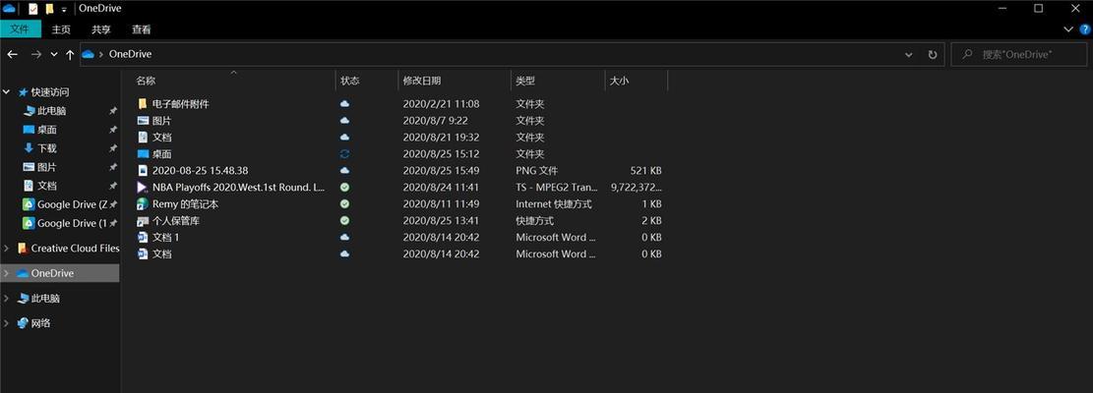Click the cloud icon in address bar
Screen dimensions: 1093x393
coord(89,54)
